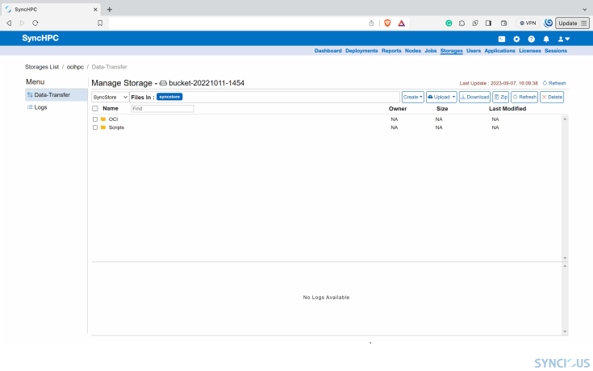This screenshot has height=371, width=593.
Task: Open the notifications bell icon
Action: [546, 39]
